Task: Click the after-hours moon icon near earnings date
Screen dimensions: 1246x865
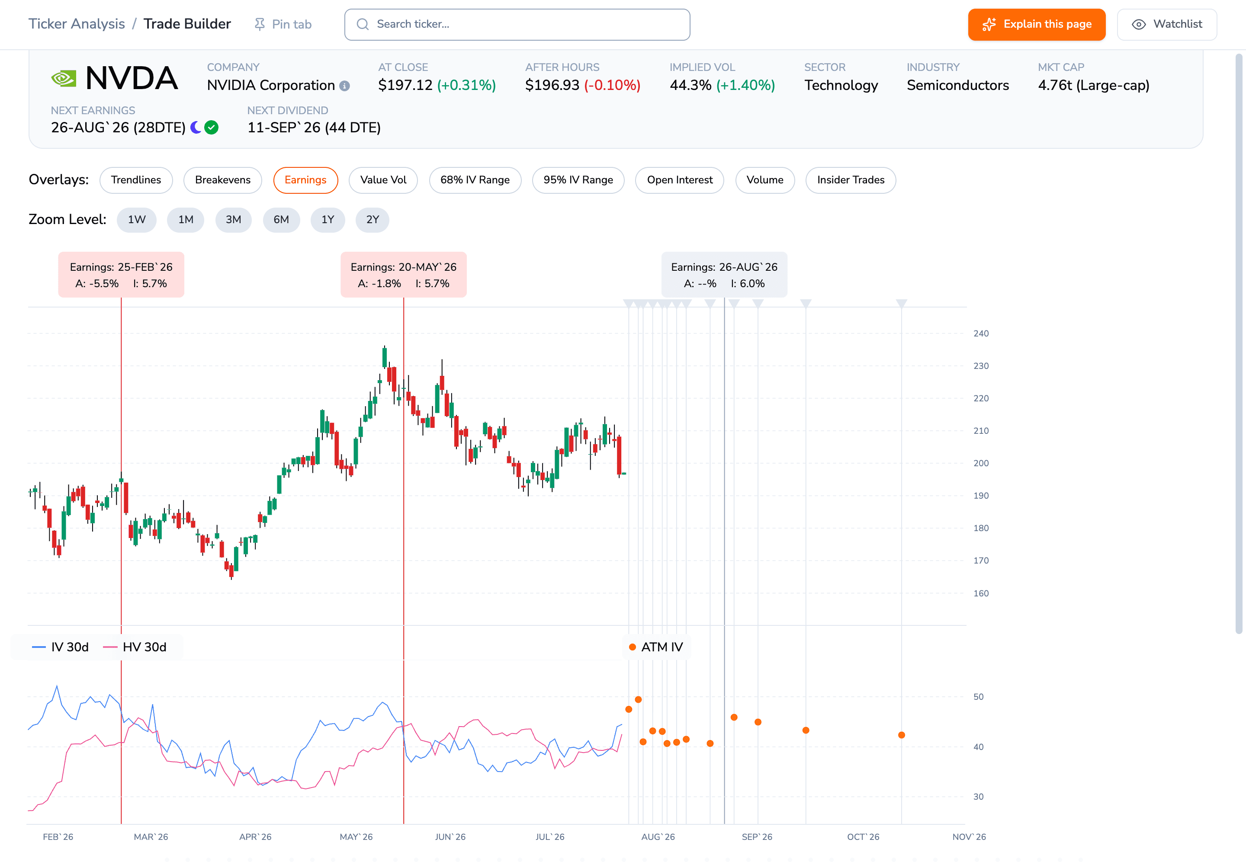Action: coord(196,127)
